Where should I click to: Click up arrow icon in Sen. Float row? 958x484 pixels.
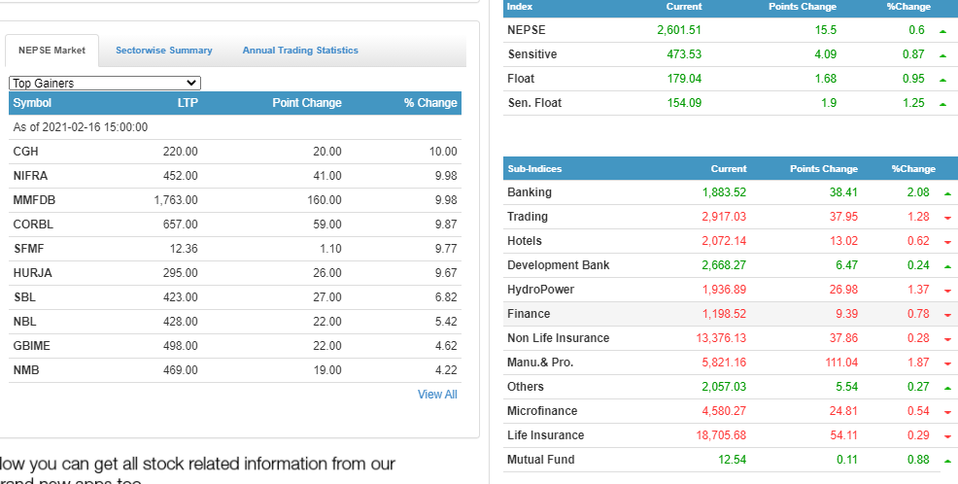click(x=943, y=105)
